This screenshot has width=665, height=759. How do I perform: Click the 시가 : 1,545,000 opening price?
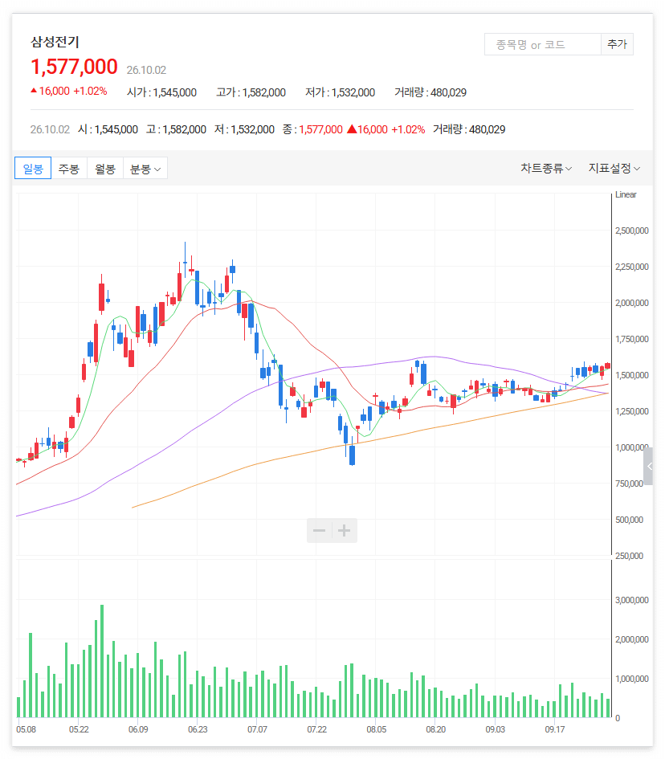(x=161, y=92)
